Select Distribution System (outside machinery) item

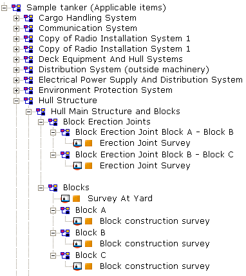124,70
